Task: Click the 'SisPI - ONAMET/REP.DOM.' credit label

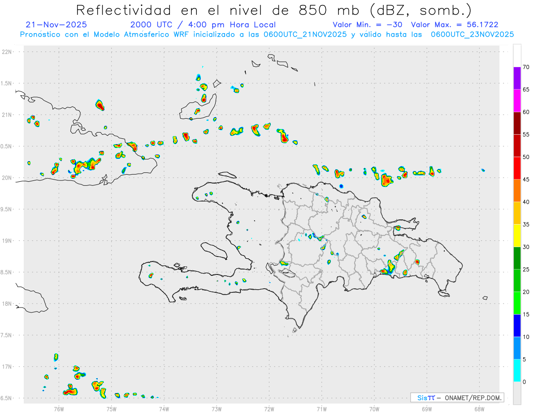Action: (x=457, y=398)
